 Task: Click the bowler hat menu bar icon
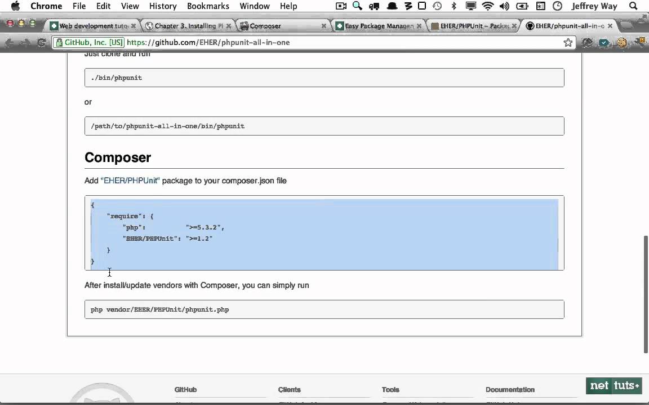point(392,6)
